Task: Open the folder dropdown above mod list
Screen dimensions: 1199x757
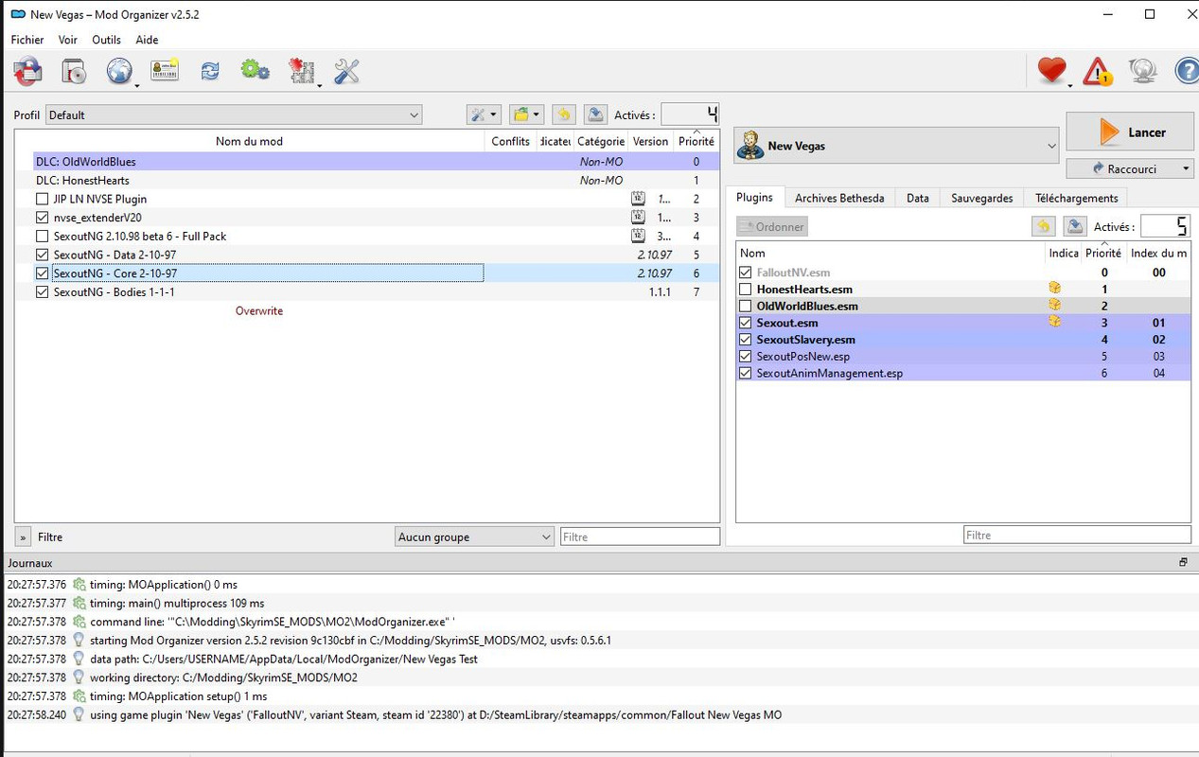Action: 525,114
